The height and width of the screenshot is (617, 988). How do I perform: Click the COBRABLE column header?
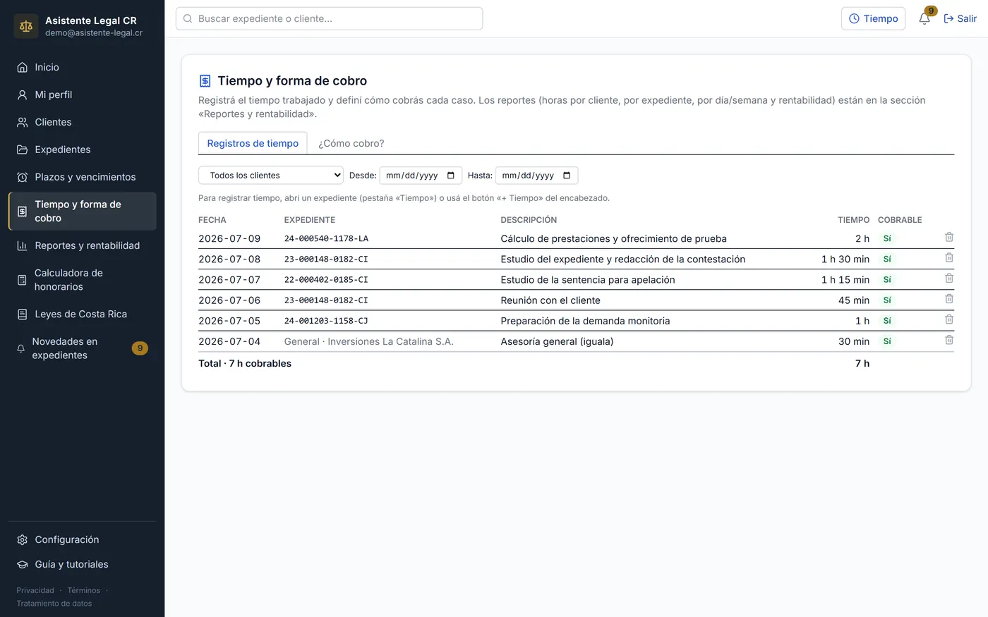900,220
